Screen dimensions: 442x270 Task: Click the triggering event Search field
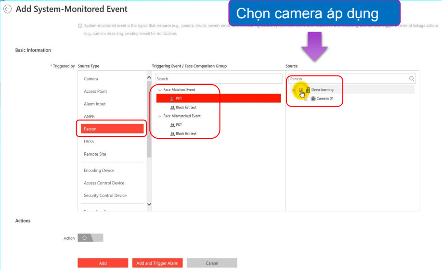pos(218,79)
